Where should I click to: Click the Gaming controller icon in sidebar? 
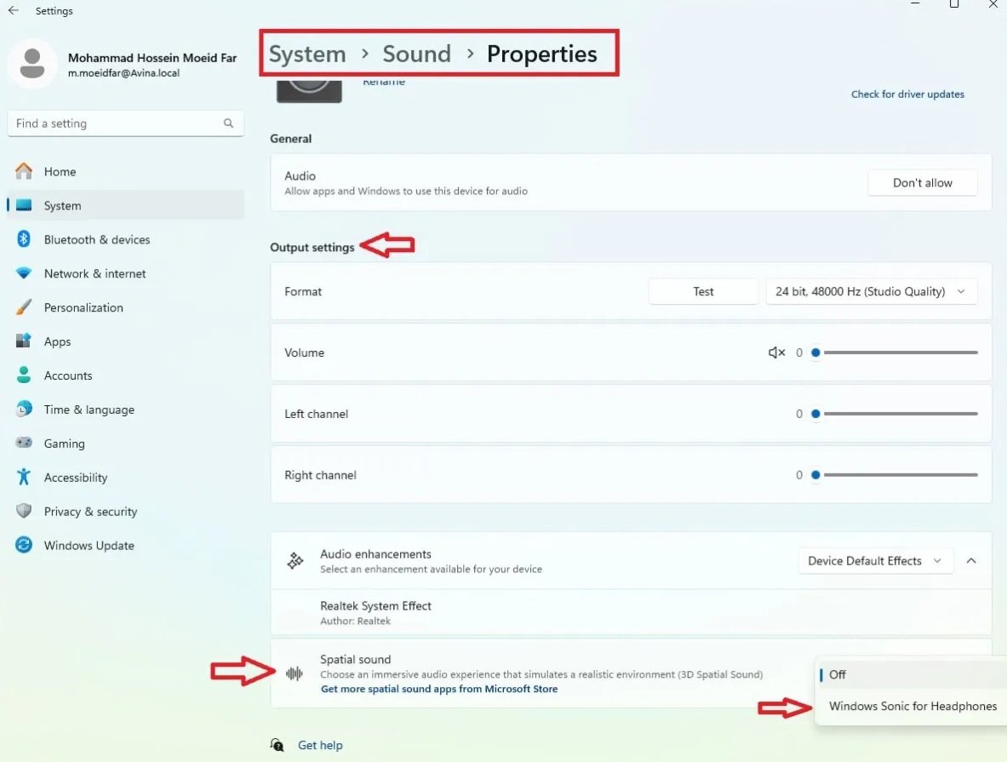[24, 444]
